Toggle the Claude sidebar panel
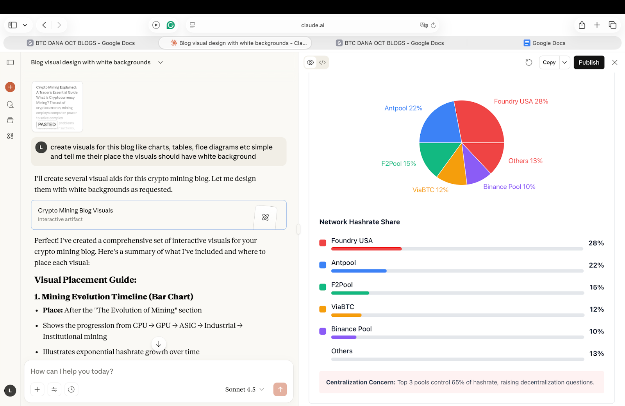Viewport: 625px width, 406px height. pos(10,62)
